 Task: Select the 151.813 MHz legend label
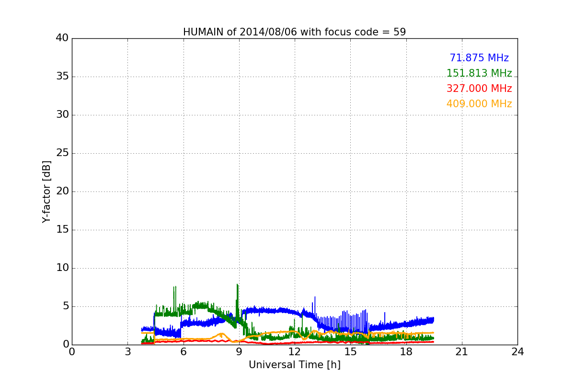[479, 73]
